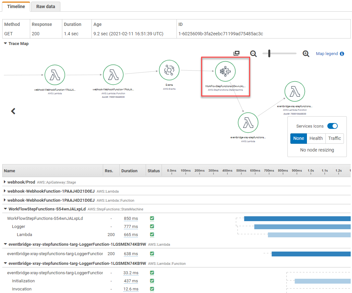Select the eventbridge-xray Lambda Function node with account number

tap(295, 91)
